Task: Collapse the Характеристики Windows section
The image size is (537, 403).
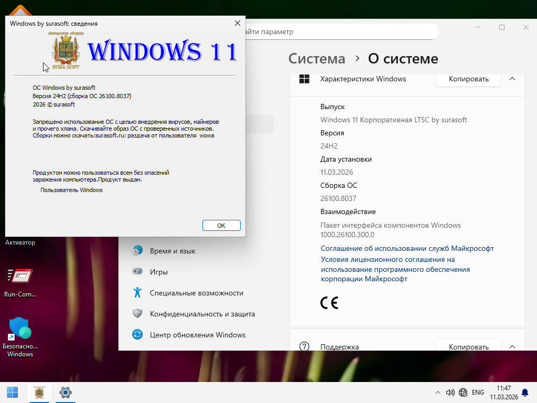Action: click(512, 79)
